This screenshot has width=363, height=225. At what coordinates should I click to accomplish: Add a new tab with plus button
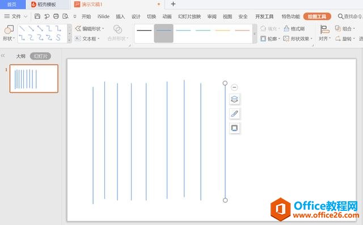[x=173, y=4]
